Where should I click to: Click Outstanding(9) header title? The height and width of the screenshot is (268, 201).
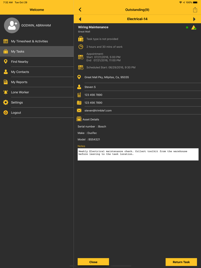click(x=137, y=10)
